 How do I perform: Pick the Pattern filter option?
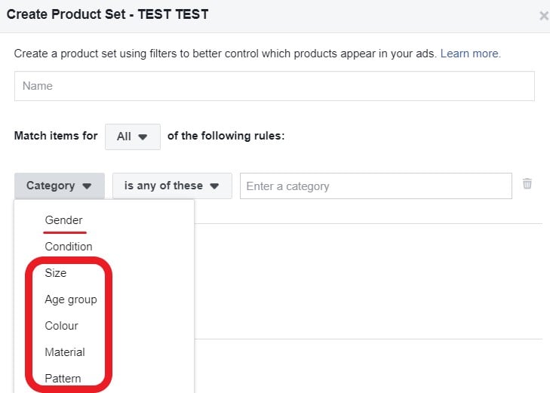(x=63, y=379)
